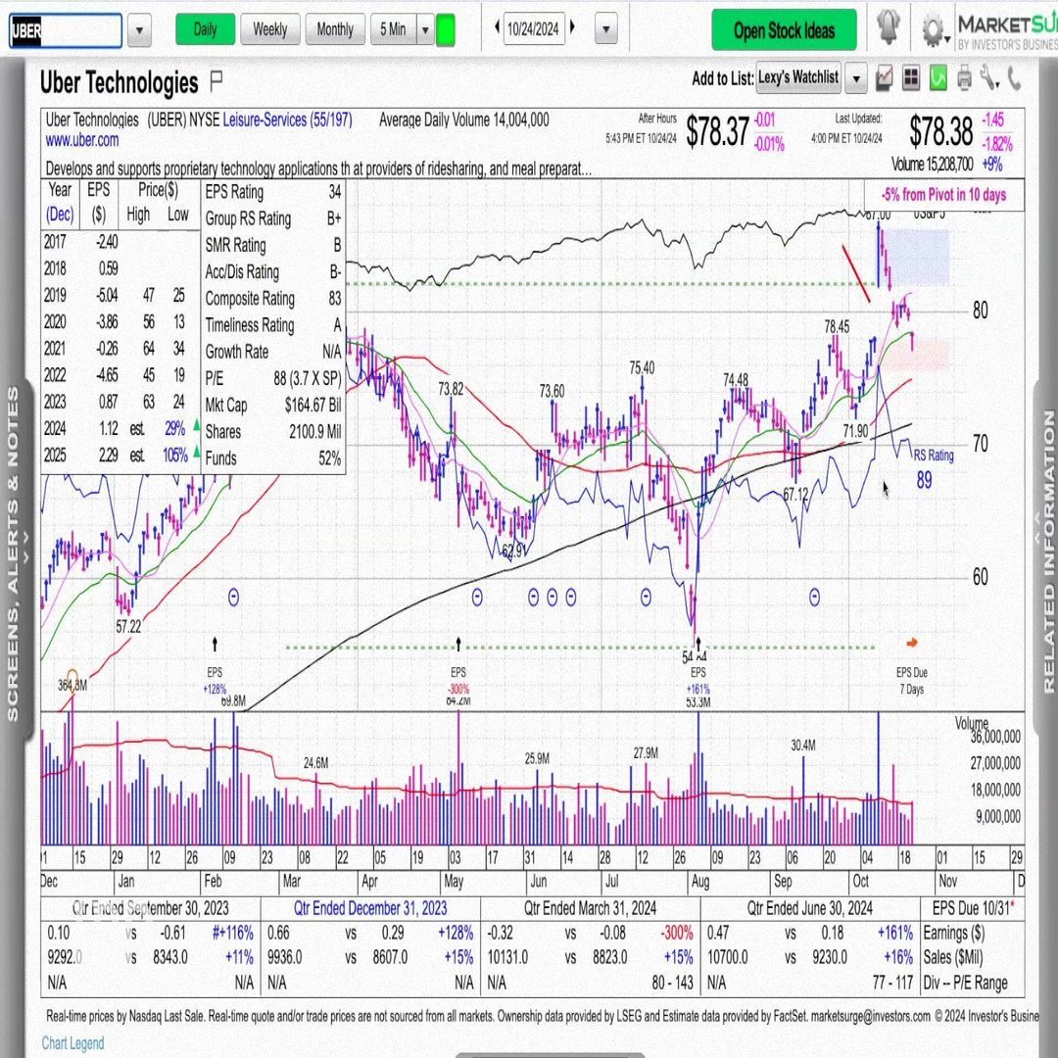The image size is (1058, 1058).
Task: Go to the next date arrow
Action: [x=572, y=27]
